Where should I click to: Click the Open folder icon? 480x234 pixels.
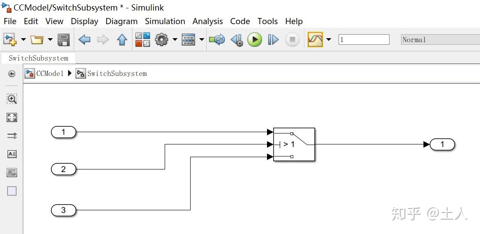(x=37, y=40)
